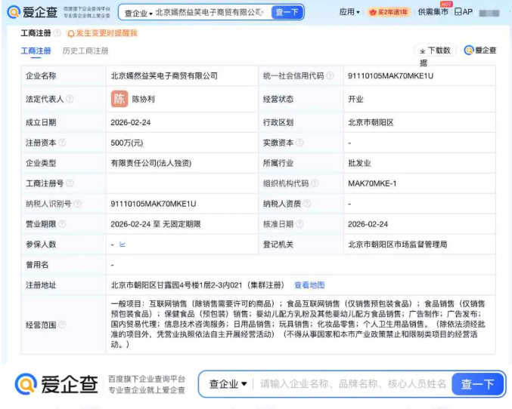Click the help icon beside 法定代表人
This screenshot has width=512, height=409.
click(x=70, y=99)
